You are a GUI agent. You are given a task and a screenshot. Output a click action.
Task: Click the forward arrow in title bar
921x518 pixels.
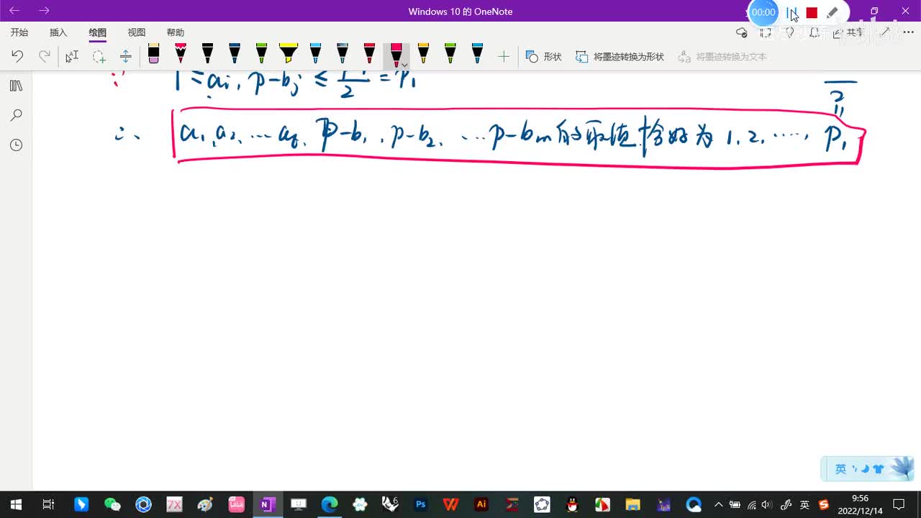pyautogui.click(x=44, y=11)
